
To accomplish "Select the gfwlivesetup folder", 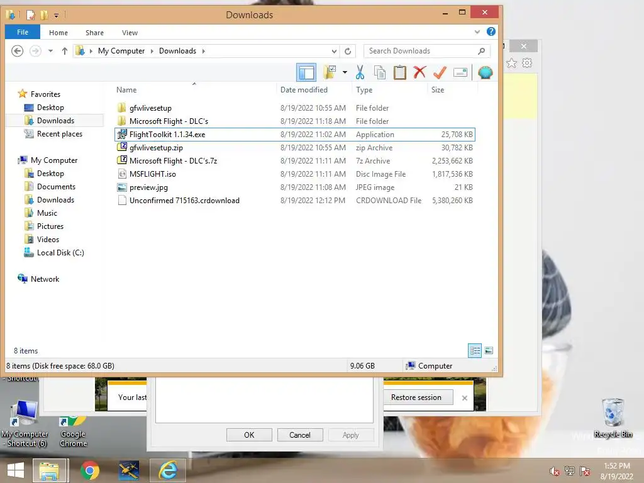I will click(294, 108).
